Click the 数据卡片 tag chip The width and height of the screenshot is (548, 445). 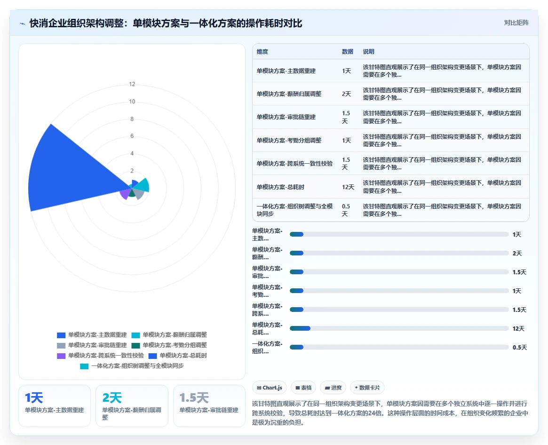pyautogui.click(x=367, y=388)
